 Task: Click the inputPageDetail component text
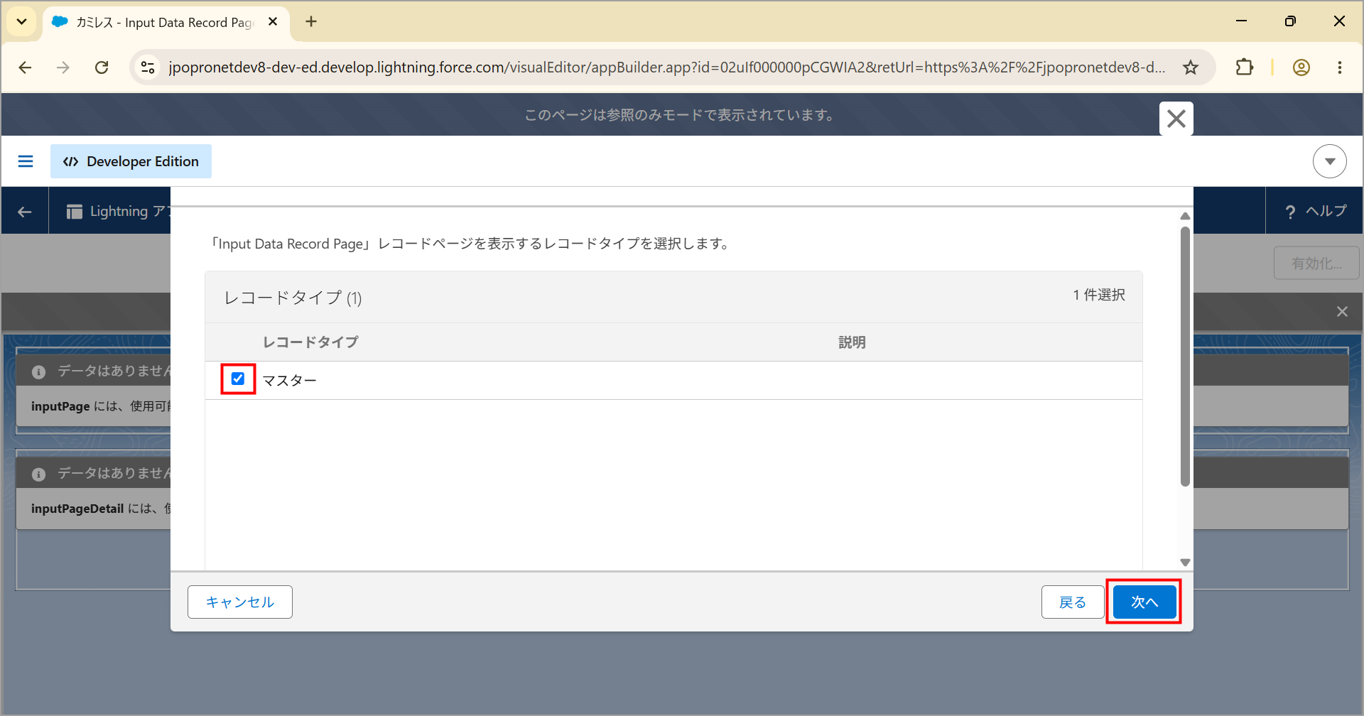77,509
